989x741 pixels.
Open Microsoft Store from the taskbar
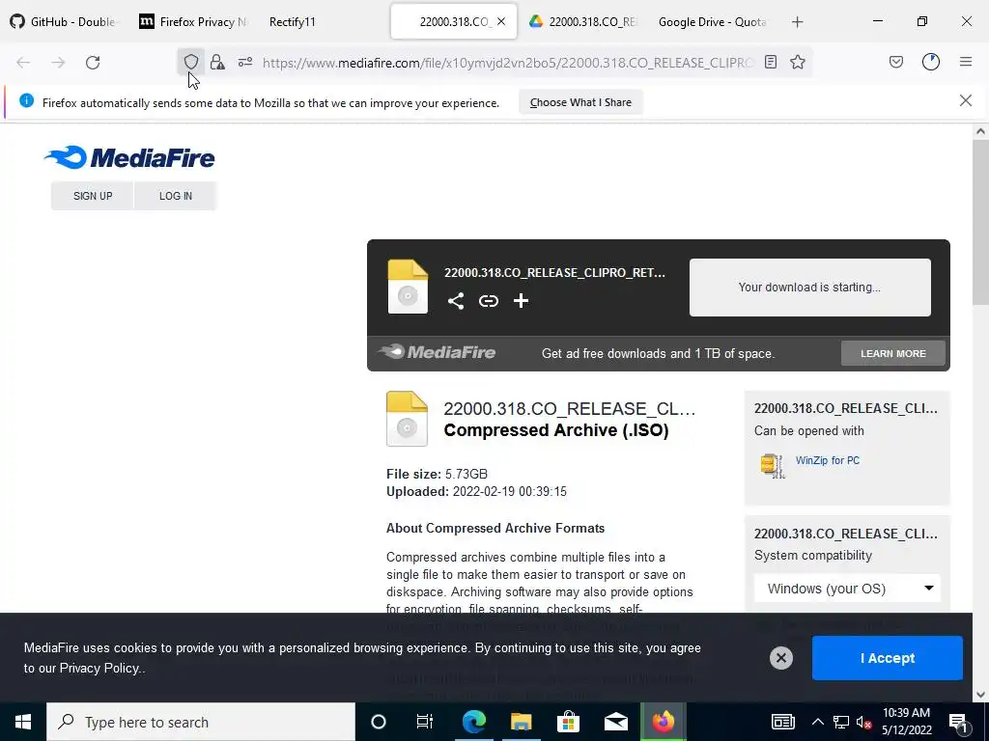(x=568, y=722)
